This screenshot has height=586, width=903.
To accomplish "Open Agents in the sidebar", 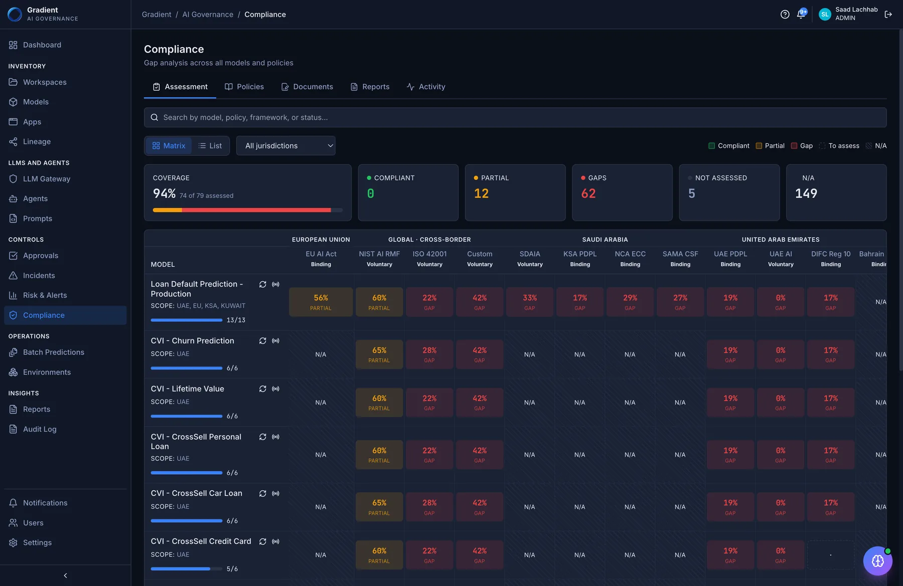I will point(65,199).
